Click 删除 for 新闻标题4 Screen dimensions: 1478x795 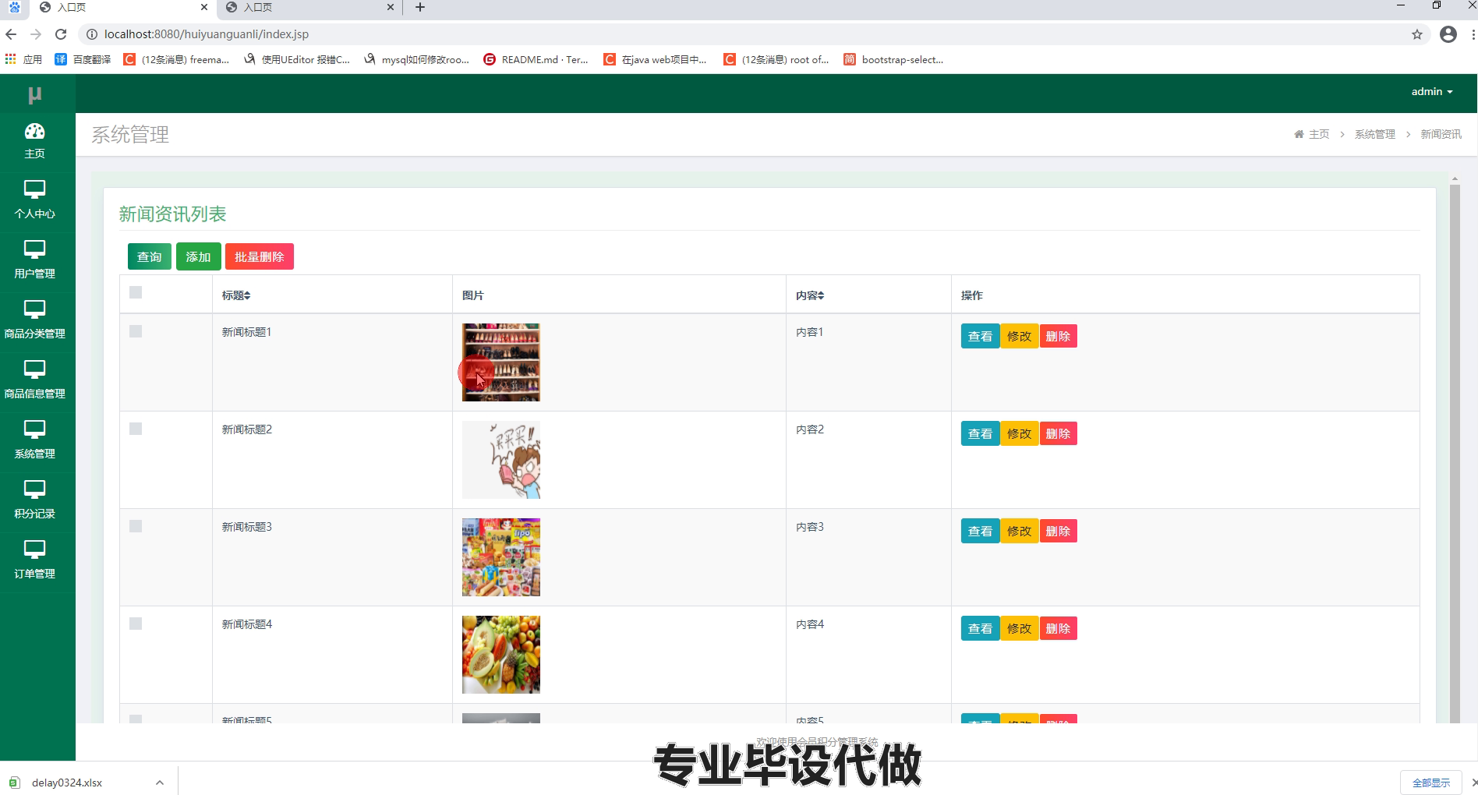point(1058,628)
